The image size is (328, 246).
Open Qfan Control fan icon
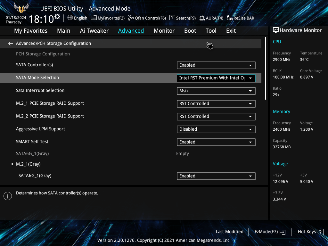tap(131, 18)
